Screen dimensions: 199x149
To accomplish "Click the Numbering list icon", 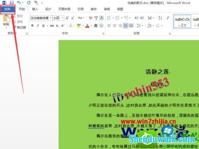I will coord(117,18).
